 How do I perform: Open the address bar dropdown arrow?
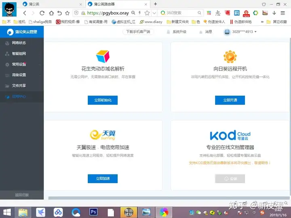pos(154,13)
